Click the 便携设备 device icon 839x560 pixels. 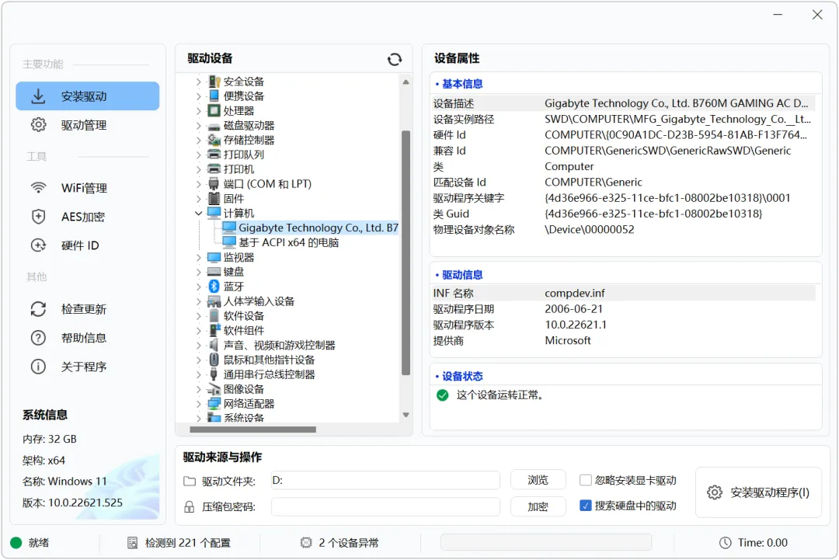(214, 96)
